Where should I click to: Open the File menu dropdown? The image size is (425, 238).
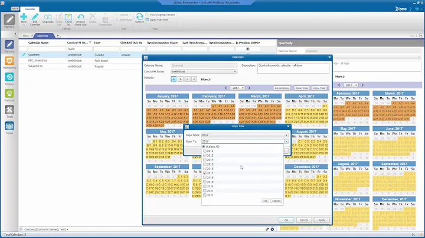[15, 9]
